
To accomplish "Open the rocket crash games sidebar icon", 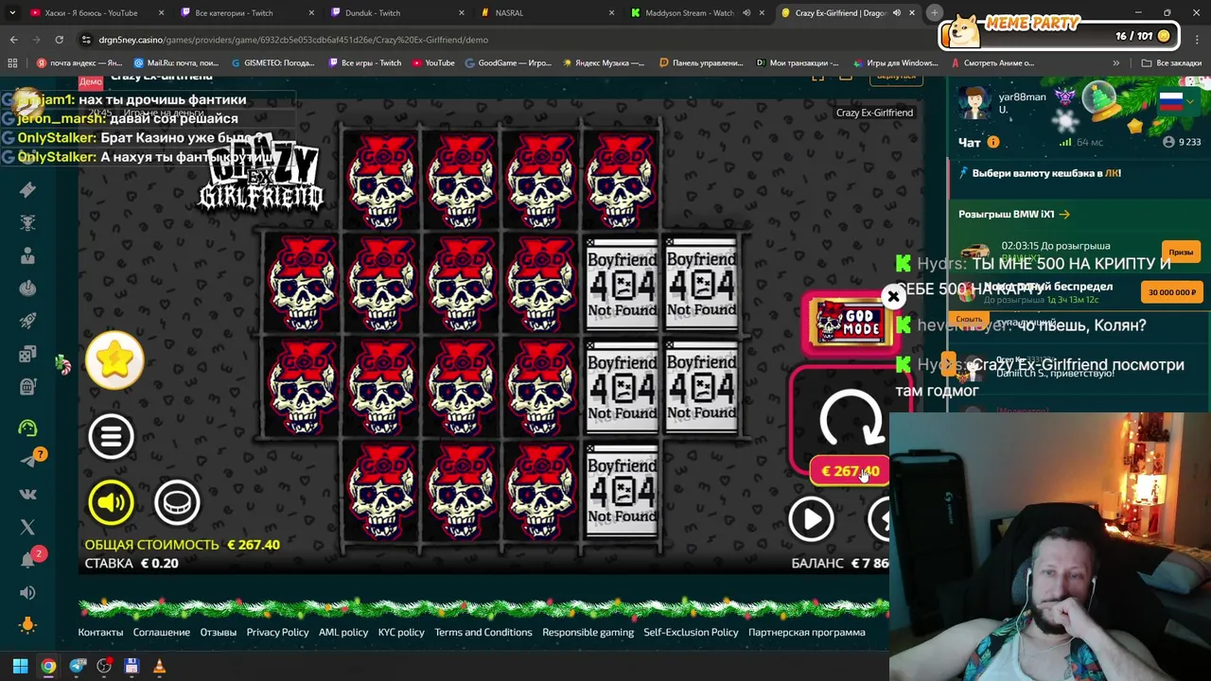I will [x=27, y=321].
